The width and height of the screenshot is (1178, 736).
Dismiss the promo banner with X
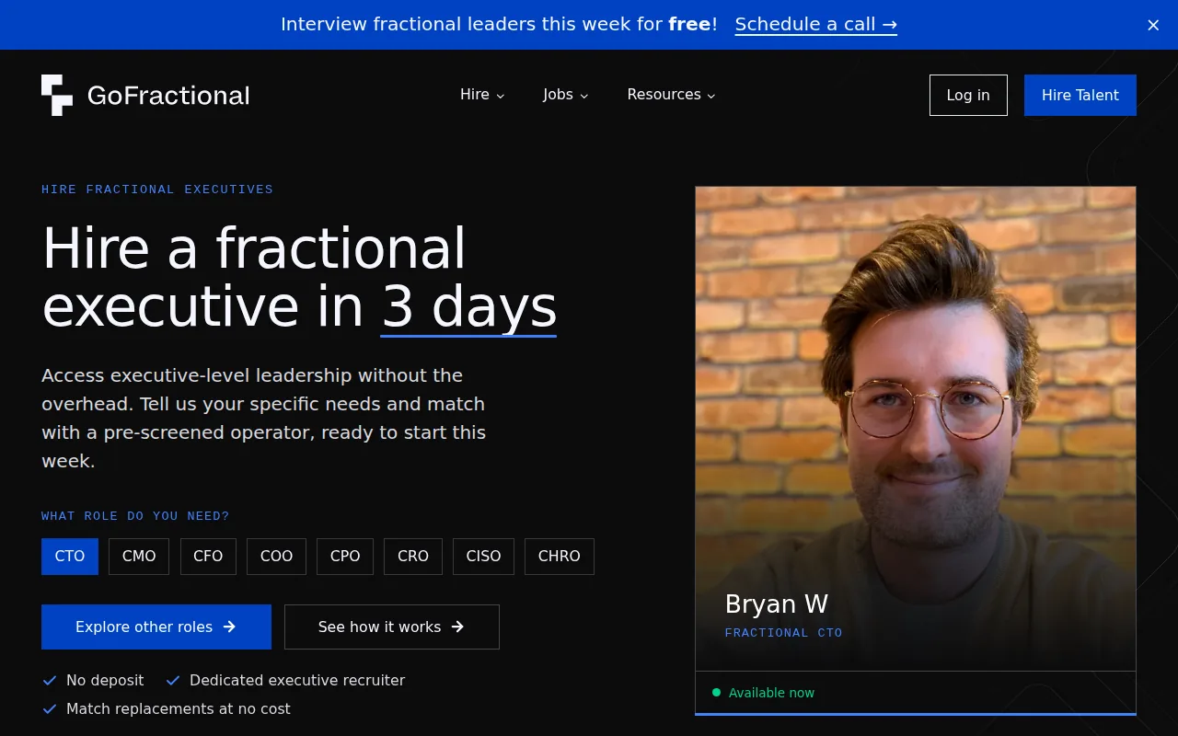[1153, 25]
